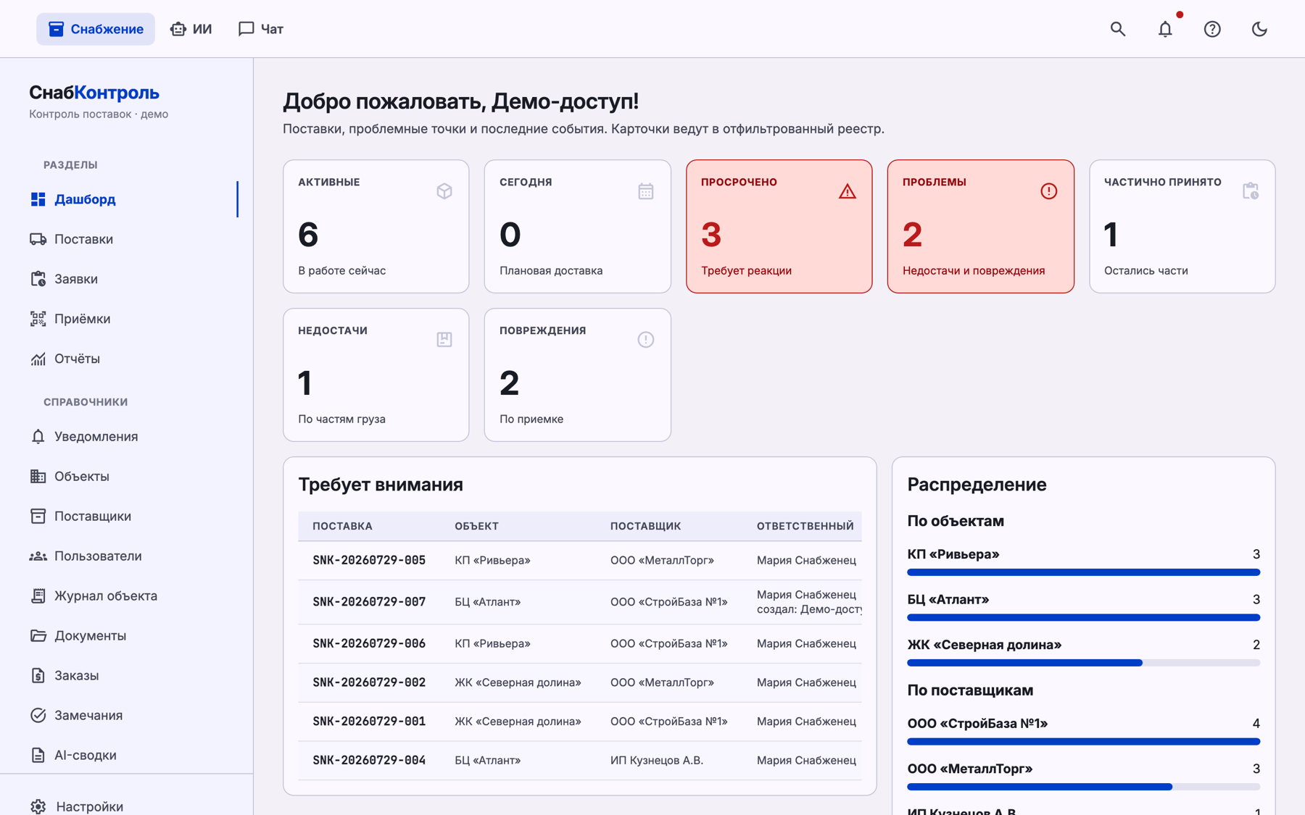Viewport: 1305px width, 815px height.
Task: Open the Недостачи card
Action: pos(376,375)
